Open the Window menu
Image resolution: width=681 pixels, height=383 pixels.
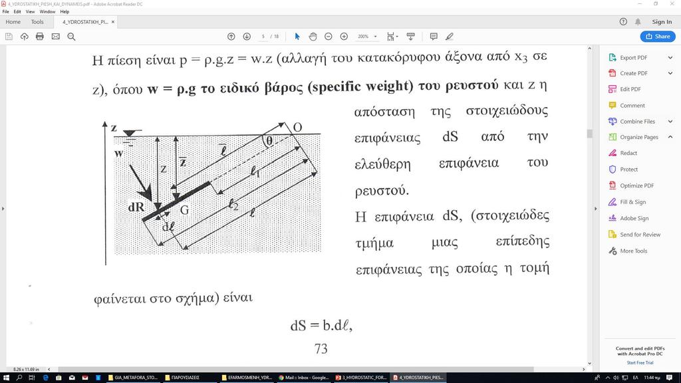coord(47,12)
